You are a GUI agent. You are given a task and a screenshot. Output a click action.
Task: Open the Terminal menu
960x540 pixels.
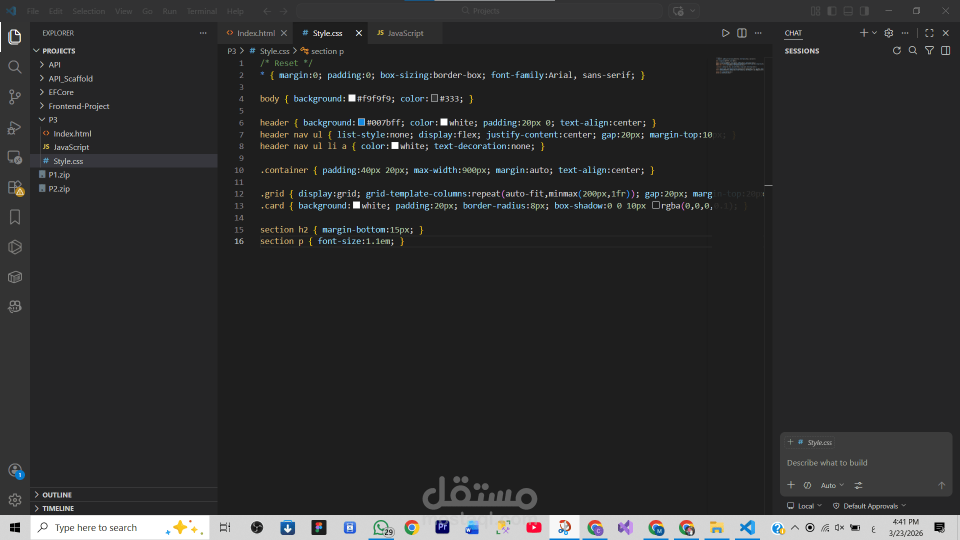(x=201, y=11)
